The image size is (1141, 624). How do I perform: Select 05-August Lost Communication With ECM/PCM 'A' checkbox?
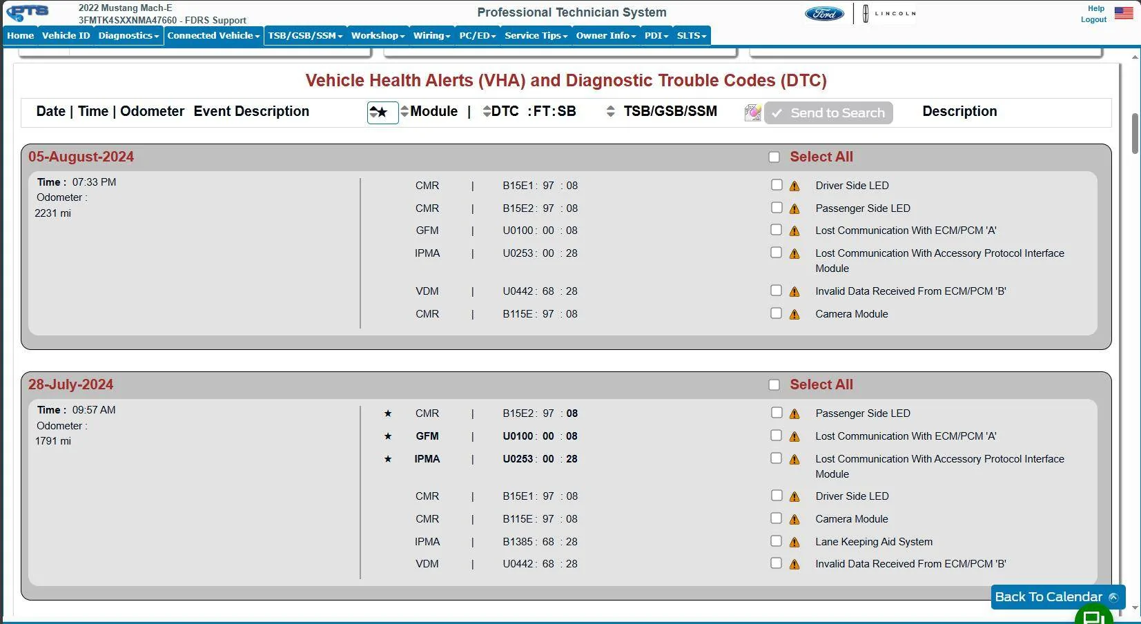pyautogui.click(x=777, y=230)
